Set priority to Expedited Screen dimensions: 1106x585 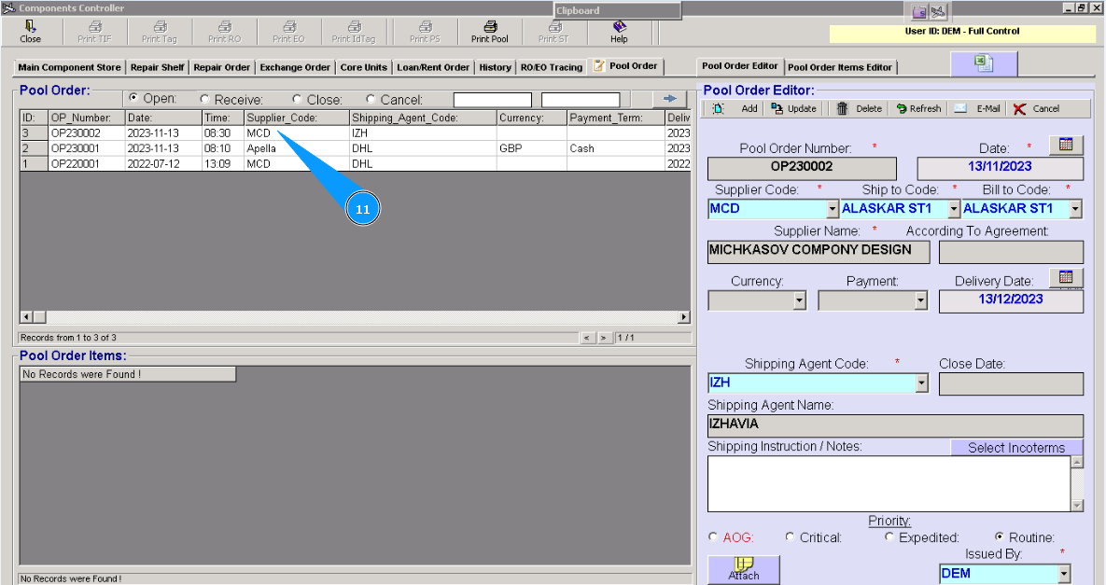[889, 536]
